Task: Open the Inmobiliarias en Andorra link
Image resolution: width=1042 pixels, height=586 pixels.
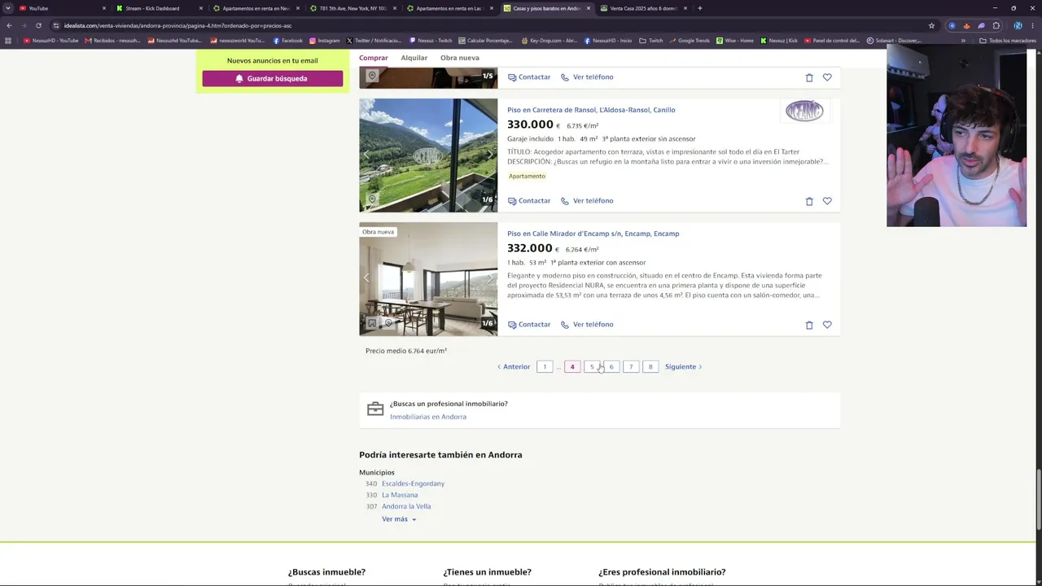Action: pos(428,417)
